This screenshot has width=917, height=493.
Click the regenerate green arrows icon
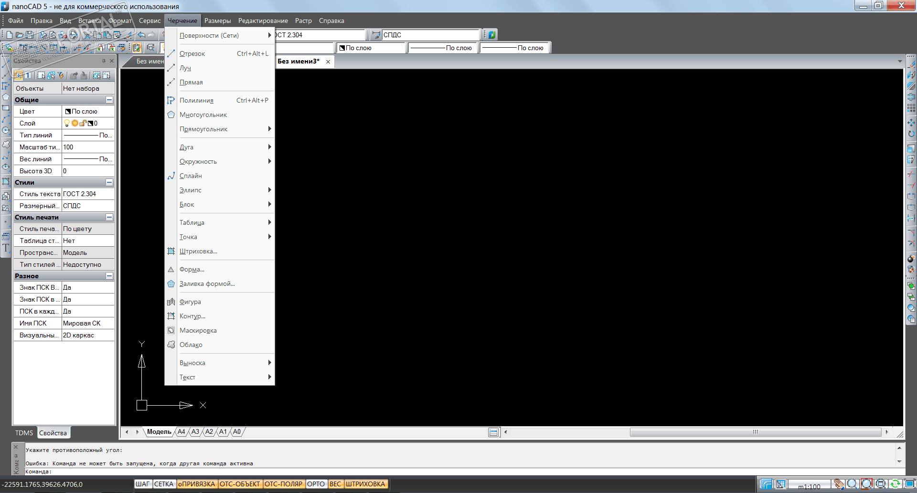click(895, 484)
